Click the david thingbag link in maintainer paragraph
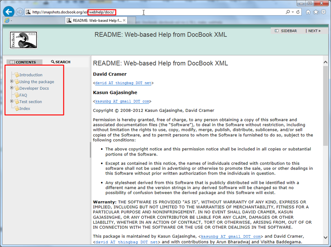The height and width of the screenshot is (247, 331). 126,242
